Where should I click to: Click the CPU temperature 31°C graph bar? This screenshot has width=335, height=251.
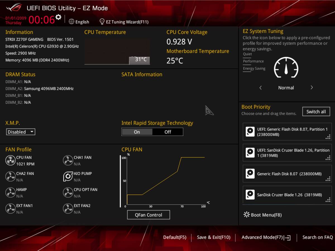(140, 60)
